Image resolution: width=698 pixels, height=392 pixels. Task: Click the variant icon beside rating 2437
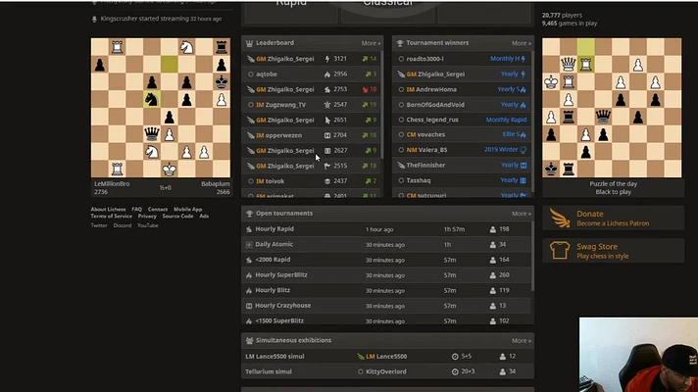[x=327, y=181]
